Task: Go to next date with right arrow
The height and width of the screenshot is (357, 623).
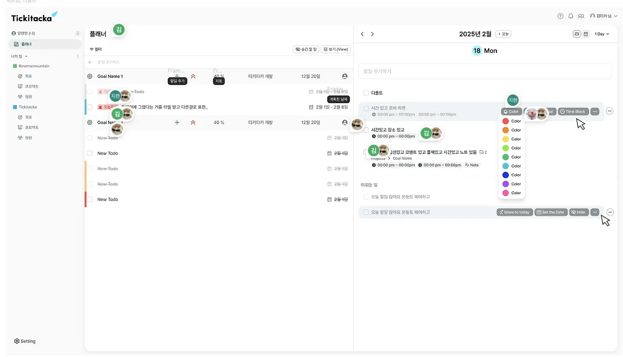Action: coord(372,34)
